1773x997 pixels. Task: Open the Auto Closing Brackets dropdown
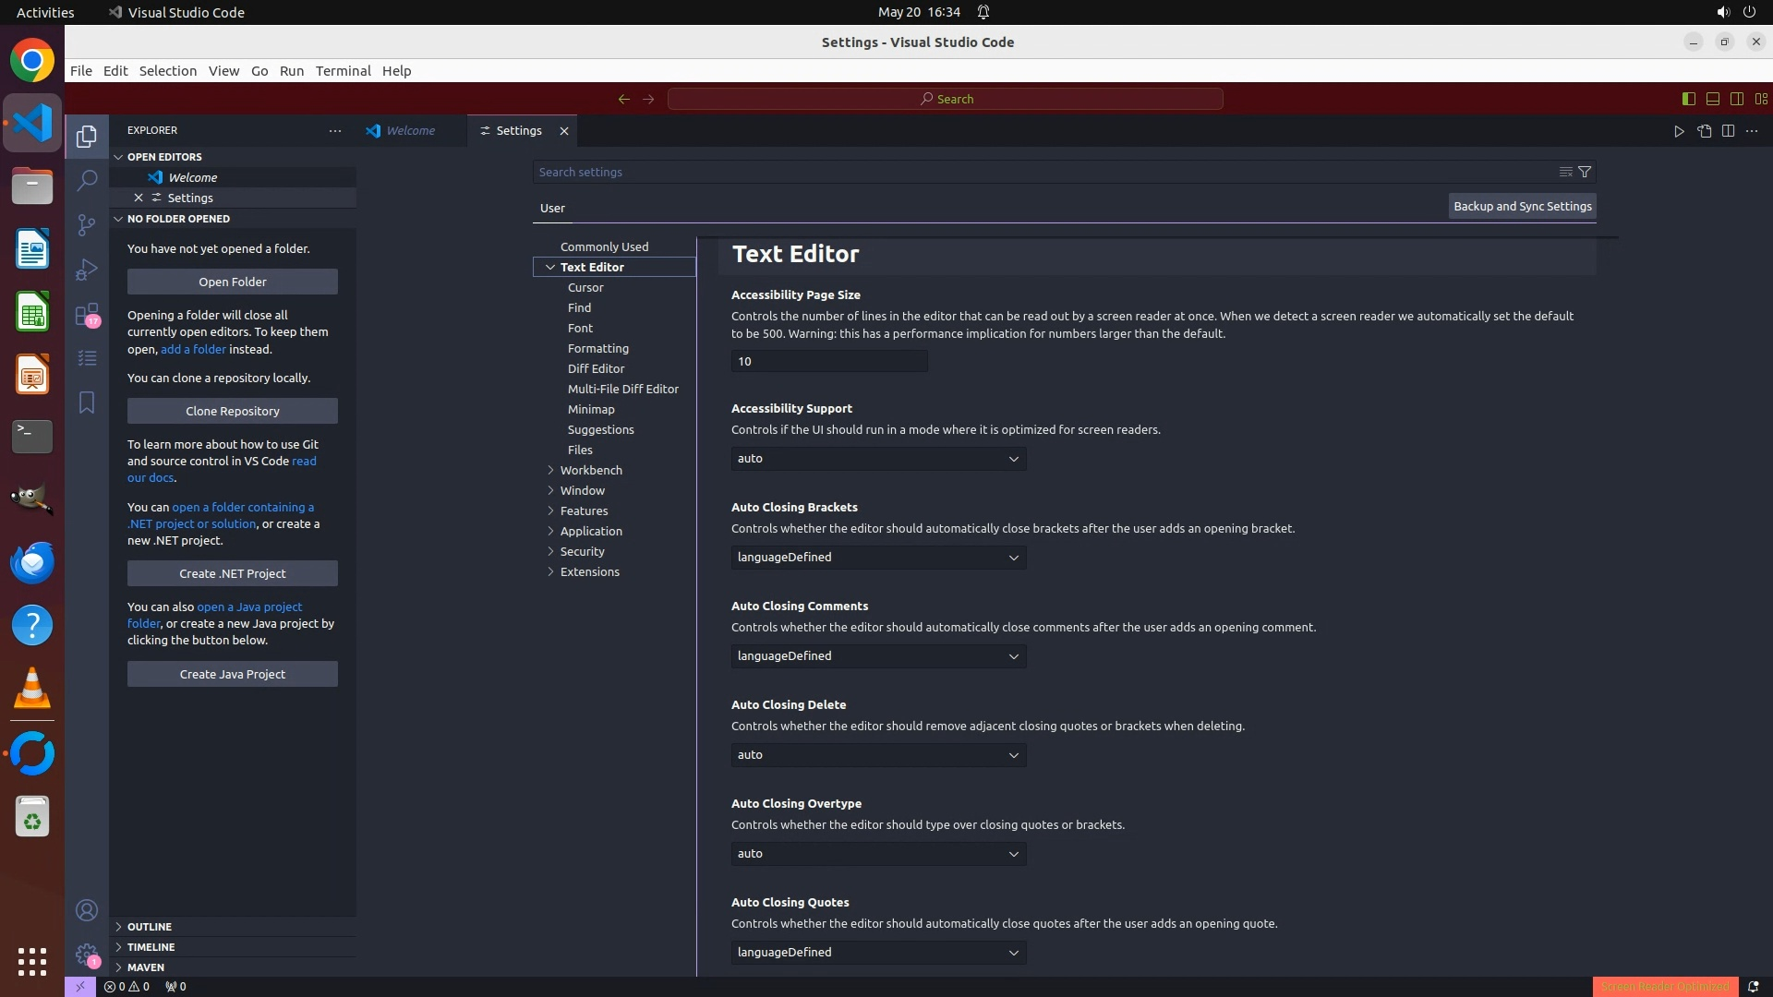(x=878, y=558)
